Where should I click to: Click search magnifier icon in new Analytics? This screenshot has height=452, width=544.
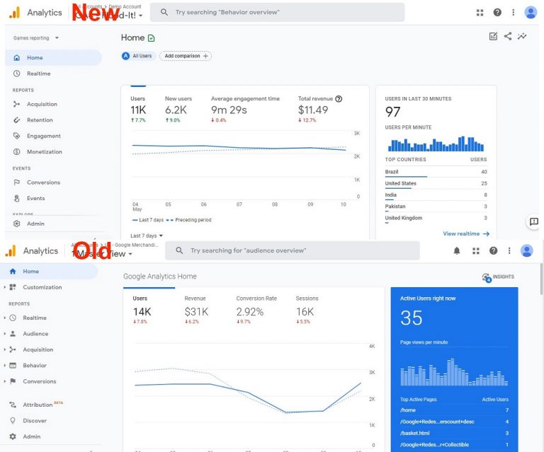(x=164, y=12)
